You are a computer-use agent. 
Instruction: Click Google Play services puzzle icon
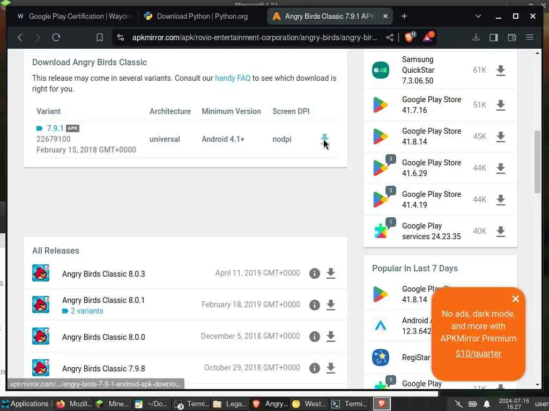(381, 231)
